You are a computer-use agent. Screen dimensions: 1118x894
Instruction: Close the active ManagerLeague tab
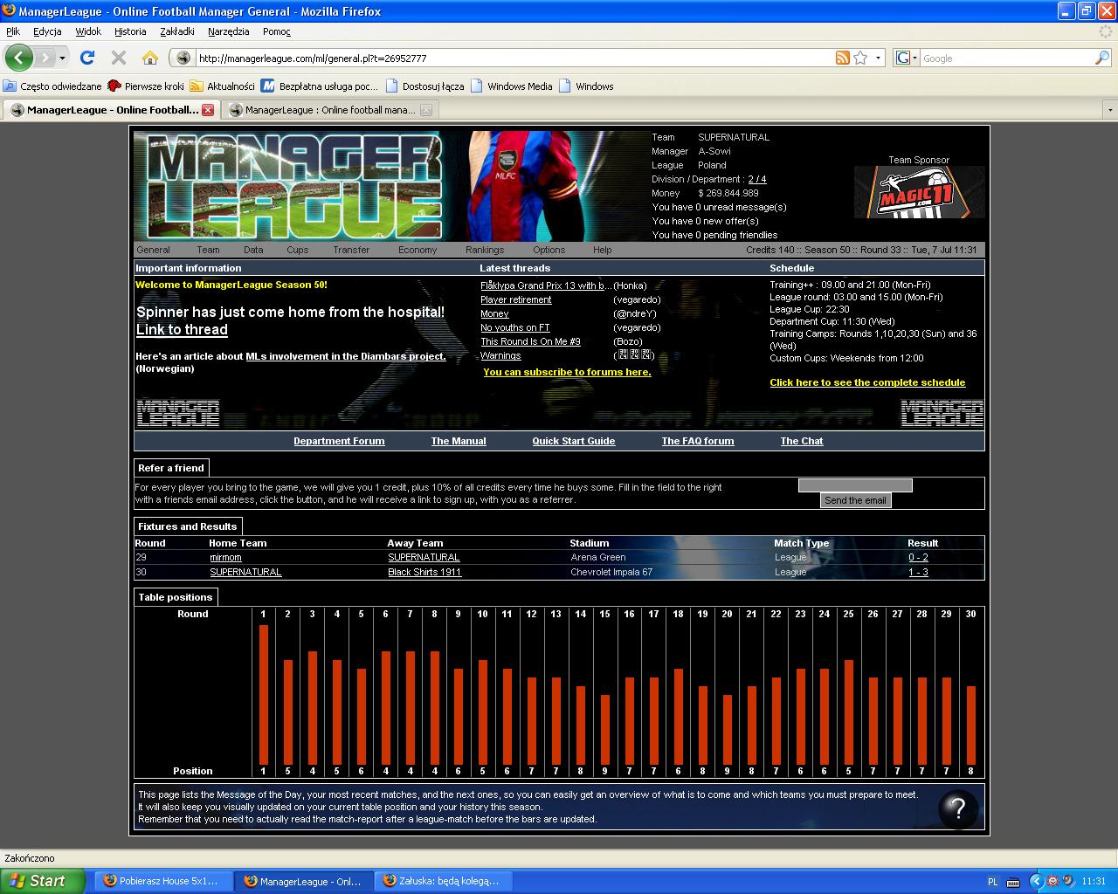coord(208,110)
